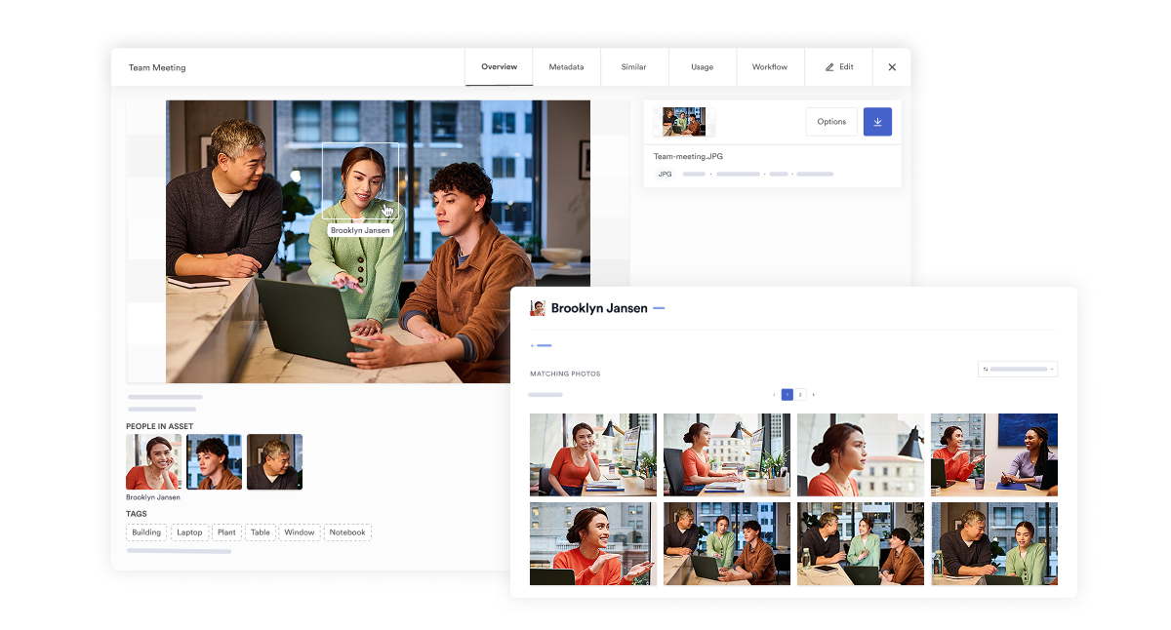Click the Edit button in the toolbar
Screen dimensions: 1171x630
point(837,67)
